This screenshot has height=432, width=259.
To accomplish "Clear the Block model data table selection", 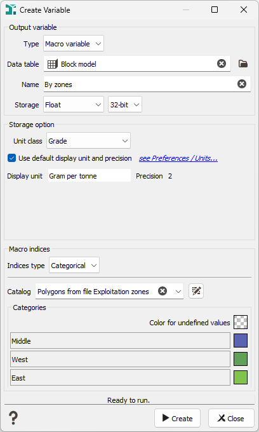I will (x=222, y=64).
